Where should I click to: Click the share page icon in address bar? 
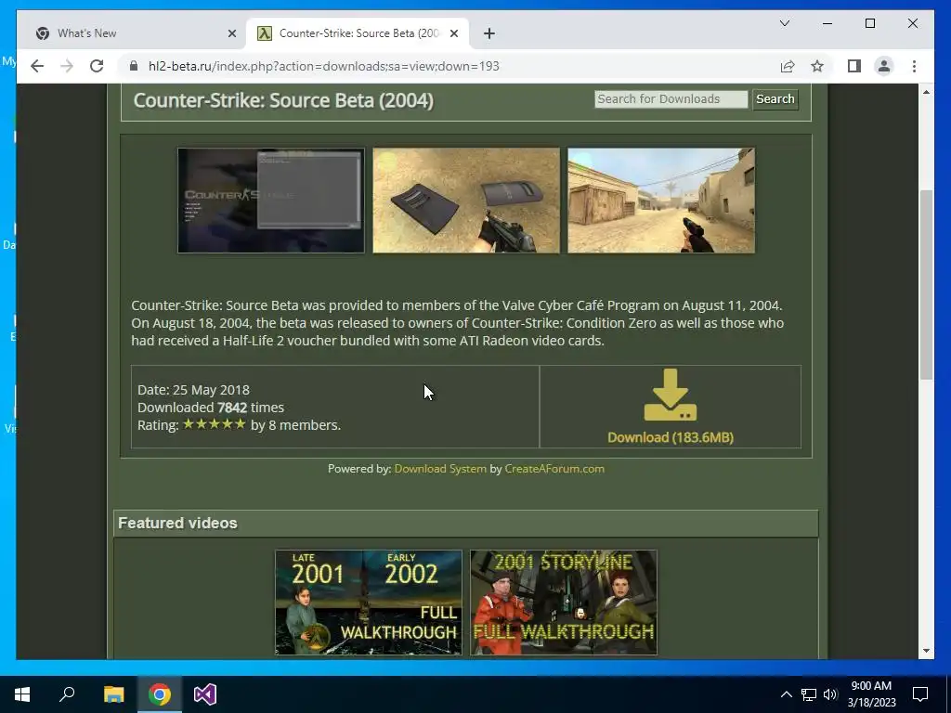click(788, 66)
